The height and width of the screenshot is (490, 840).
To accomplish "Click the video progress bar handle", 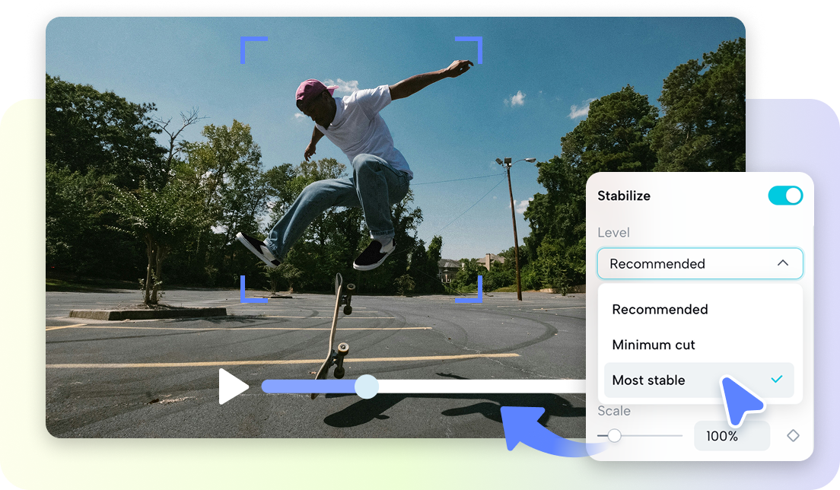I will tap(368, 387).
